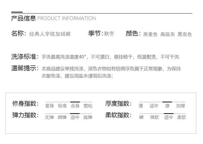Select 无弹 on the elasticity scale
Viewport: 203px width, 144px height.
(x=49, y=117)
